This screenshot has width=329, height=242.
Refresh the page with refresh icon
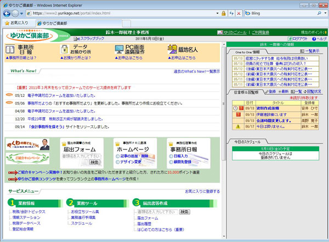point(231,13)
